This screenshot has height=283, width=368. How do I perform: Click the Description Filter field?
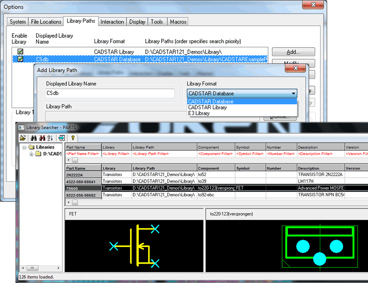pos(321,154)
